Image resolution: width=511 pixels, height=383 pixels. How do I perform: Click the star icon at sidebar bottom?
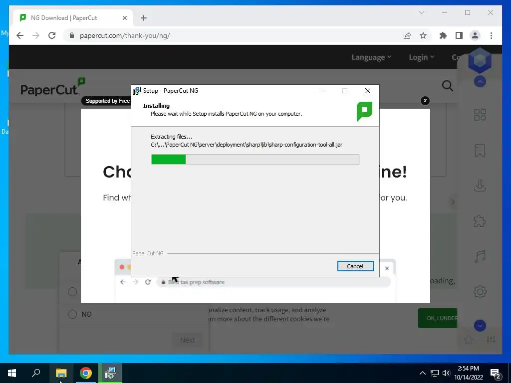[x=469, y=340]
